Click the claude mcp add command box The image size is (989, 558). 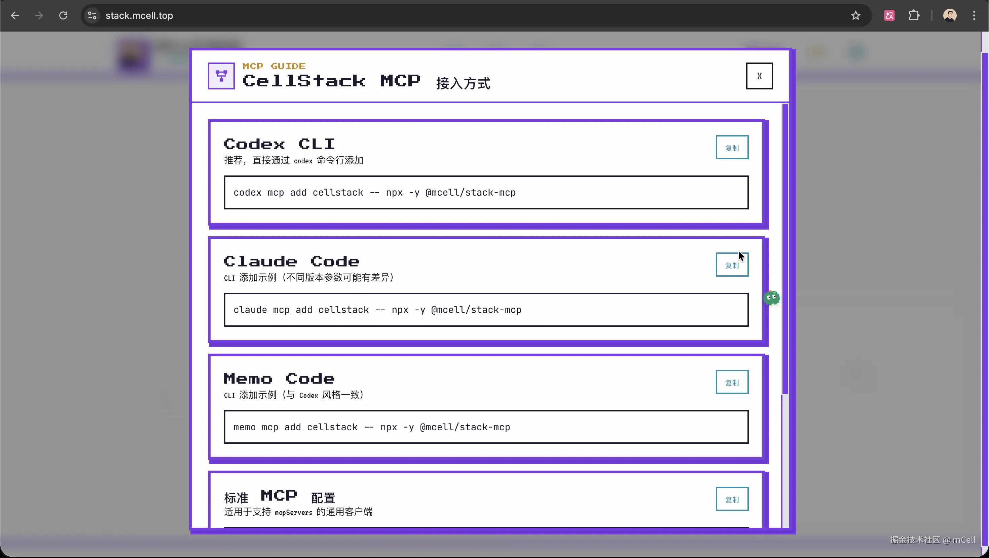[x=486, y=310]
